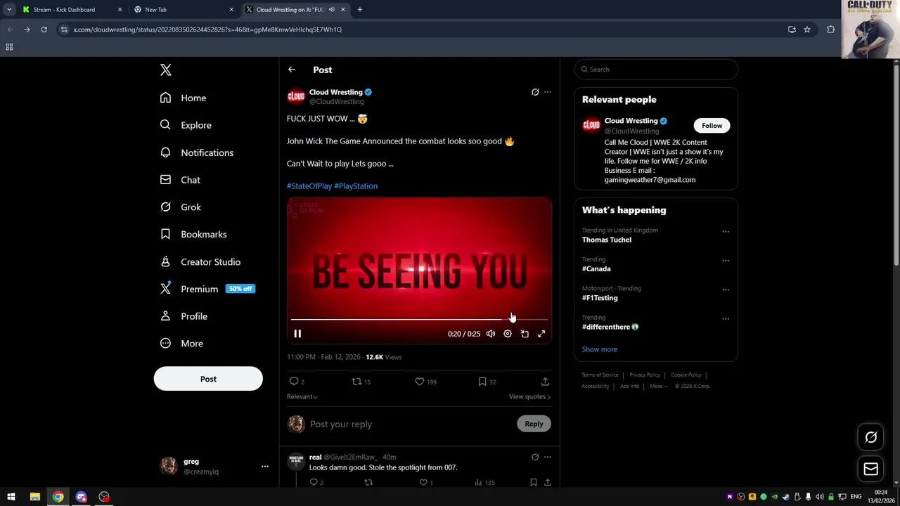The width and height of the screenshot is (900, 506).
Task: Expand the Relevant replies sort dropdown
Action: pos(302,396)
